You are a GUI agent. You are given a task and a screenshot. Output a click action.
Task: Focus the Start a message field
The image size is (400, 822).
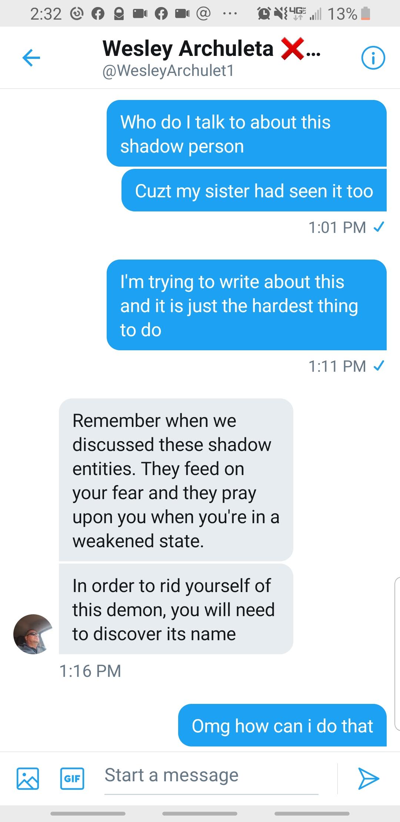tap(211, 776)
